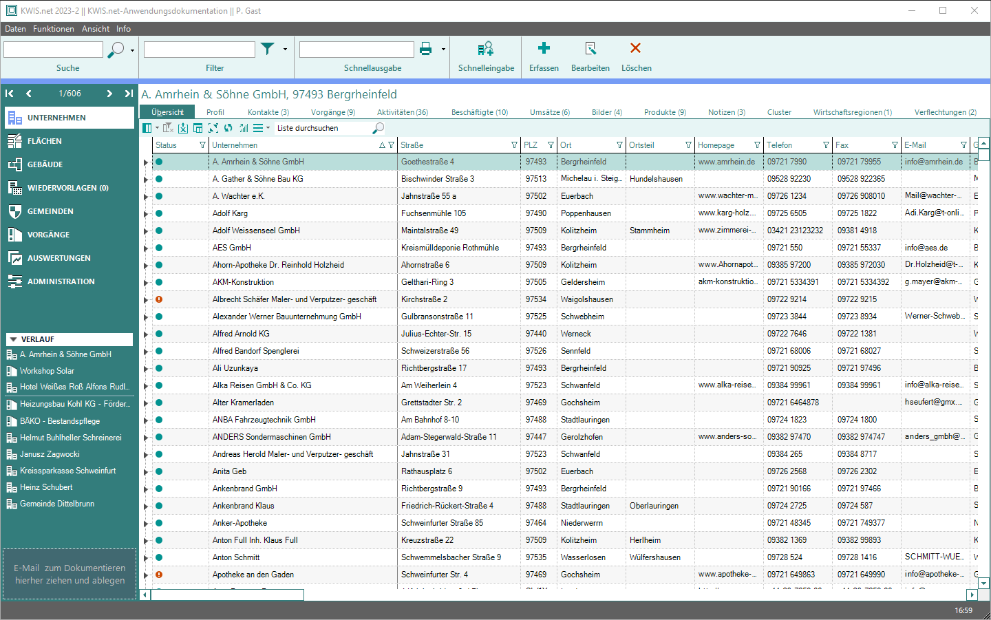Open Kreissparkasse Schweinfurt from Verlauf

69,471
